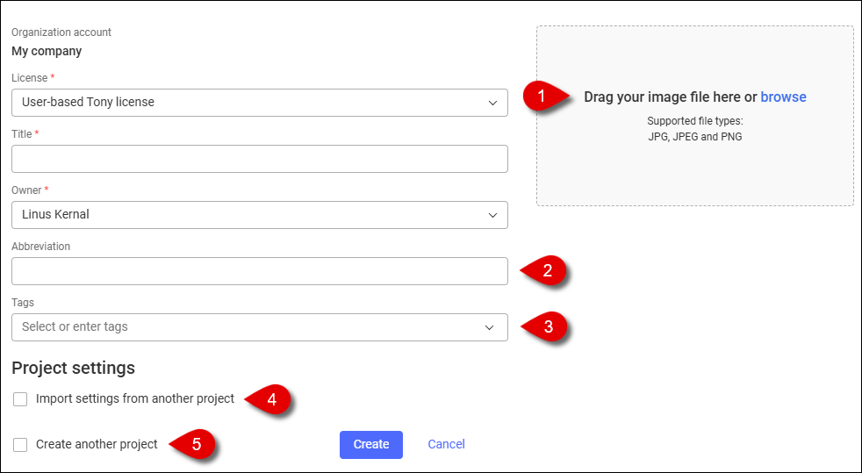This screenshot has height=473, width=862.
Task: Click the Import settings from another project label
Action: click(x=135, y=398)
